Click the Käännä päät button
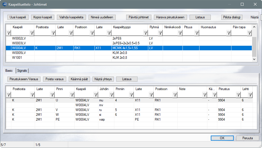The height and width of the screenshot is (148, 262). tap(80, 79)
